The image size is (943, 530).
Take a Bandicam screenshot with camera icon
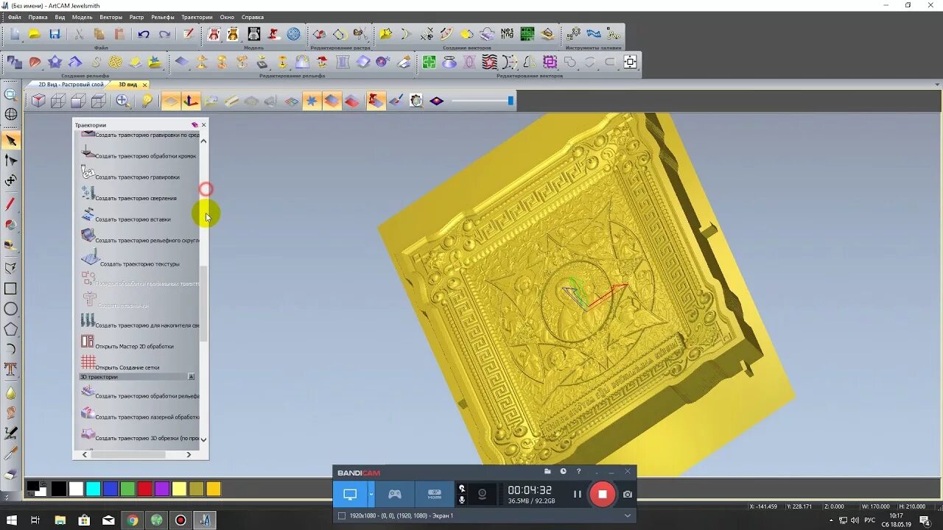coord(628,494)
